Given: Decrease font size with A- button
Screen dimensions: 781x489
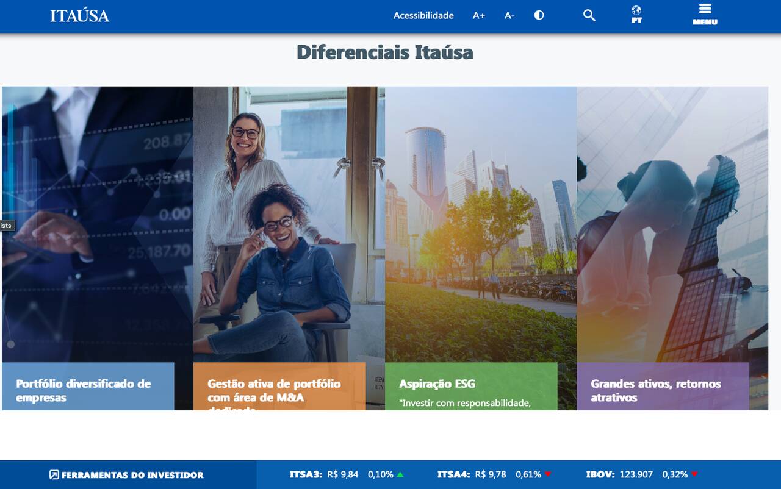Looking at the screenshot, I should click(x=509, y=16).
